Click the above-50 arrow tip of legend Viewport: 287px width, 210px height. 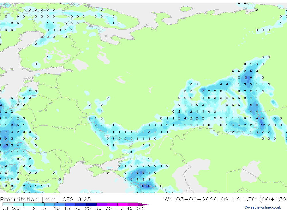pyautogui.click(x=143, y=204)
